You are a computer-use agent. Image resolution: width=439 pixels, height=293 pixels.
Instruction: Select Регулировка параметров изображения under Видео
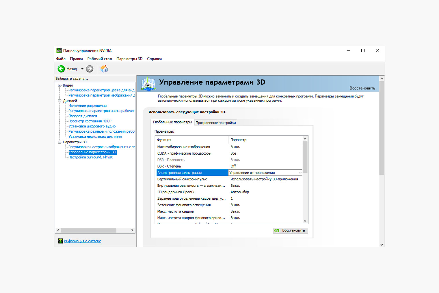point(101,95)
